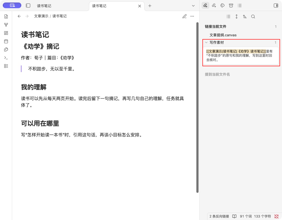Toggle the right sidebar icon
This screenshot has width=282, height=220.
276,5
